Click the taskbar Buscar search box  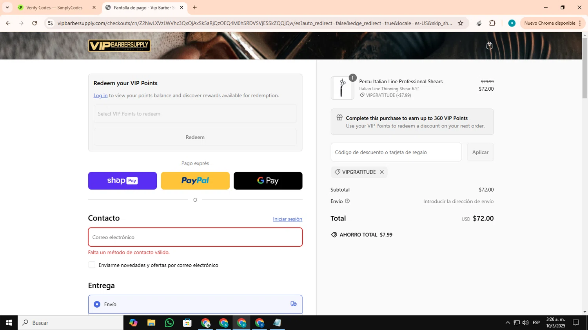[x=71, y=323]
